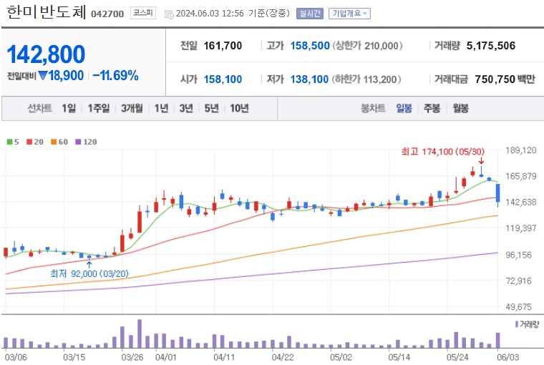Click the blue down-triangle price change icon
The image size is (544, 365).
pos(43,75)
